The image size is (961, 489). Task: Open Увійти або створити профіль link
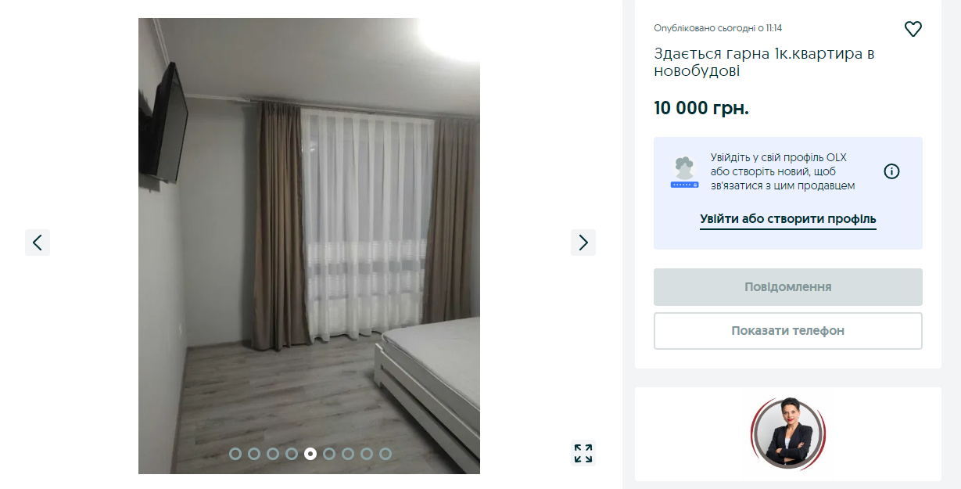(788, 219)
